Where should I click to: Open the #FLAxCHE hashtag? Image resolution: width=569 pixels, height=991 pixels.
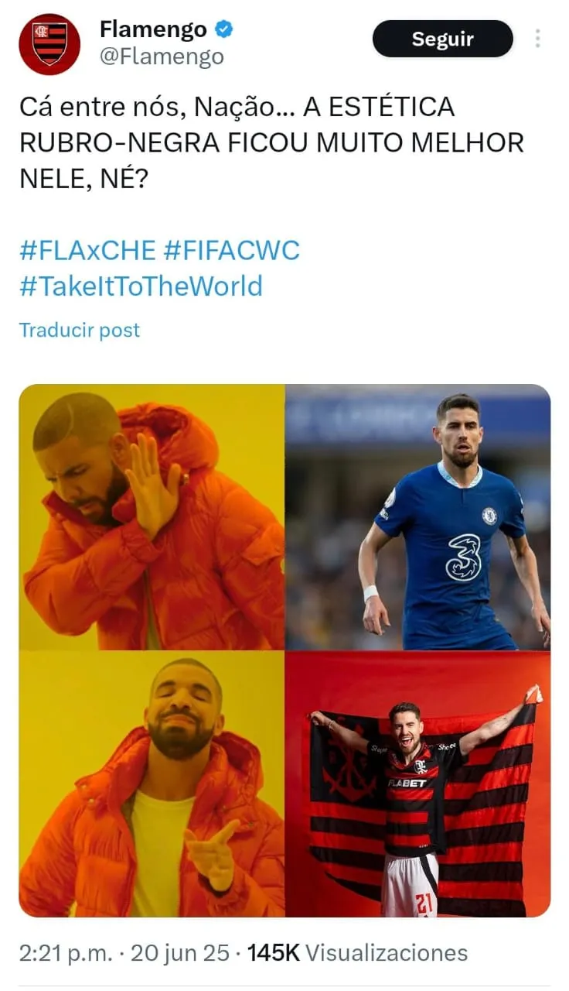(88, 251)
